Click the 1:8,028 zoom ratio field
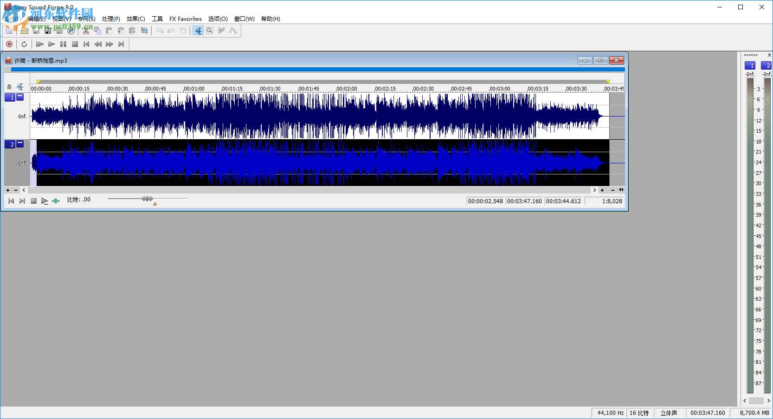The width and height of the screenshot is (773, 419). click(x=605, y=201)
